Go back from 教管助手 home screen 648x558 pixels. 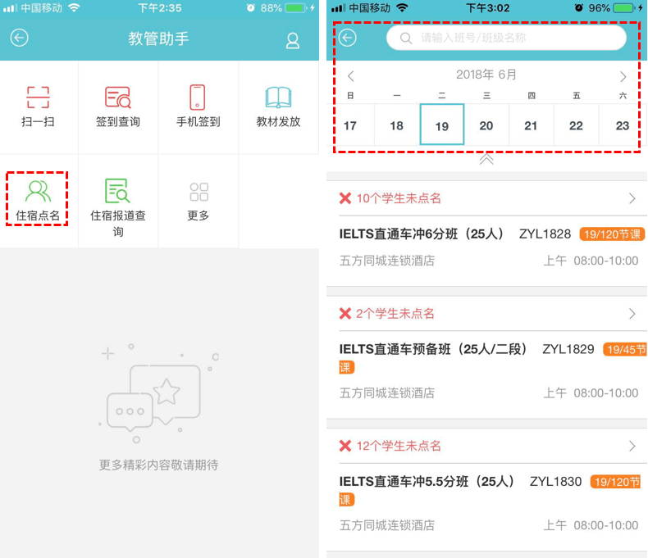click(19, 39)
